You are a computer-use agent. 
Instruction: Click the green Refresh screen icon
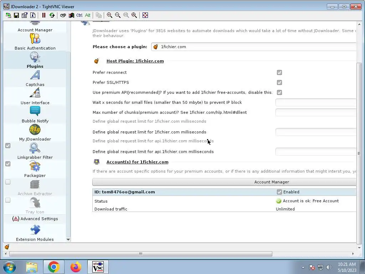52,15
